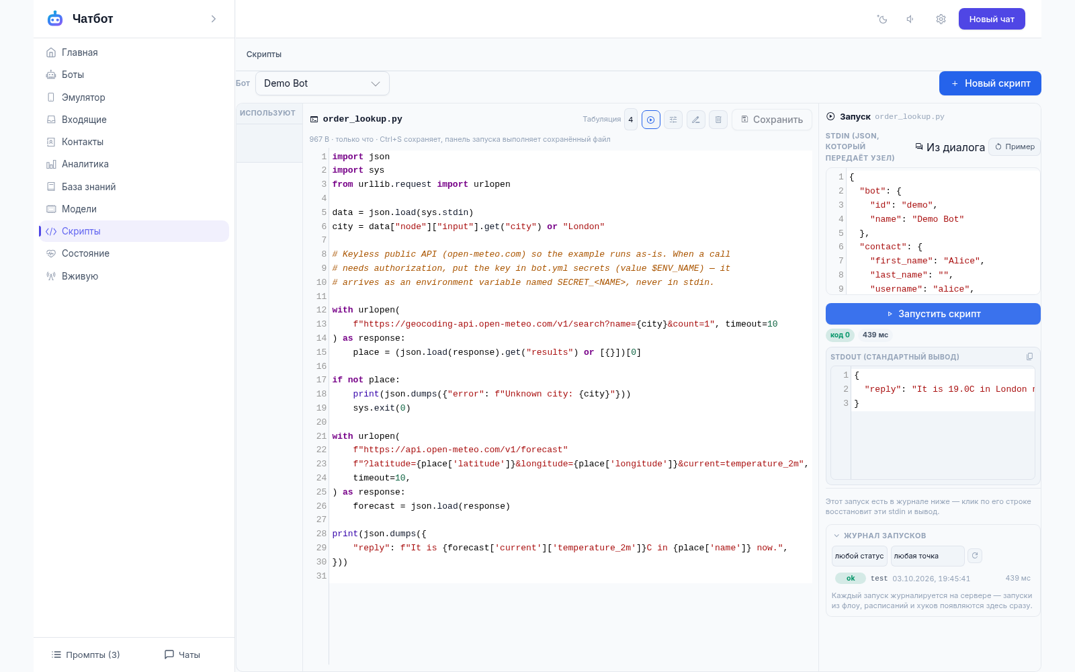1075x672 pixels.
Task: Open Контакты in the sidebar
Action: click(134, 142)
